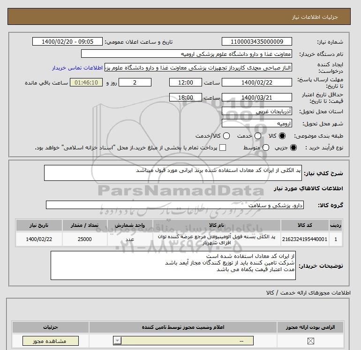Click the جزئیات column header
The width and height of the screenshot is (361, 350).
(51, 327)
